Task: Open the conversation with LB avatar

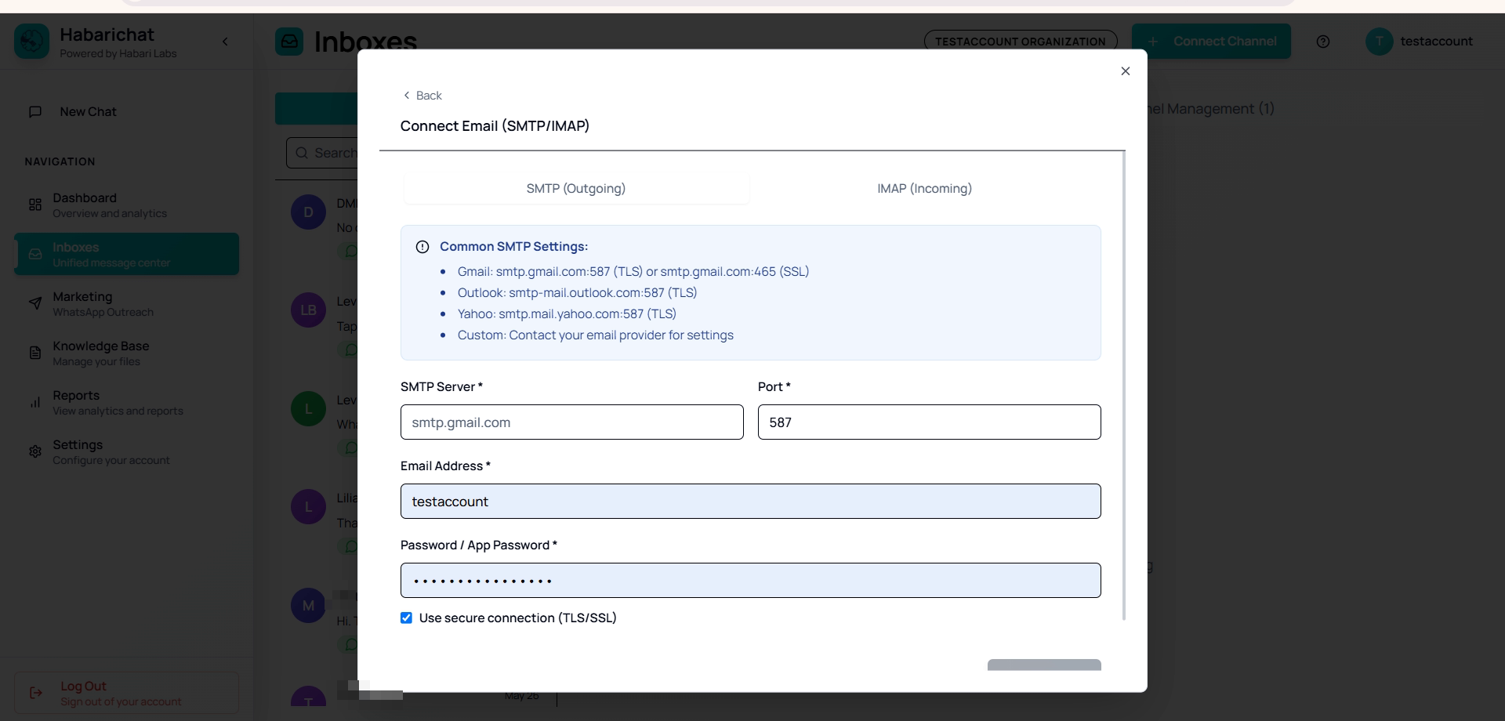Action: click(308, 310)
